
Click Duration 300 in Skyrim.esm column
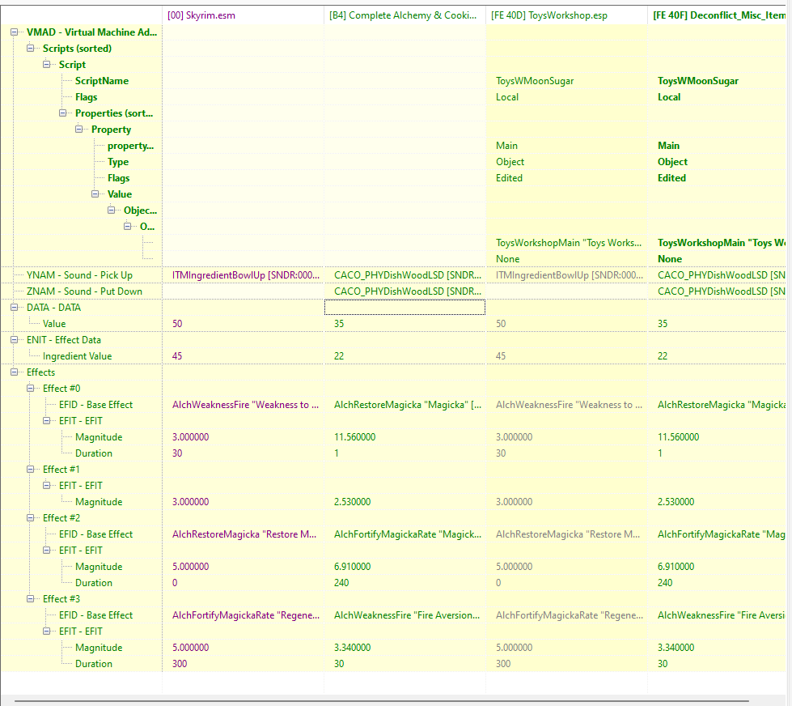tap(180, 663)
